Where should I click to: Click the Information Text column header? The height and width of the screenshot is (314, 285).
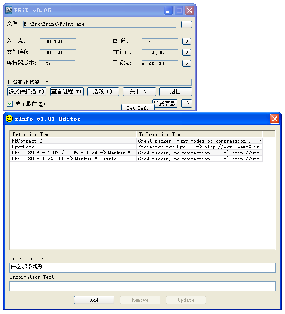coord(199,134)
